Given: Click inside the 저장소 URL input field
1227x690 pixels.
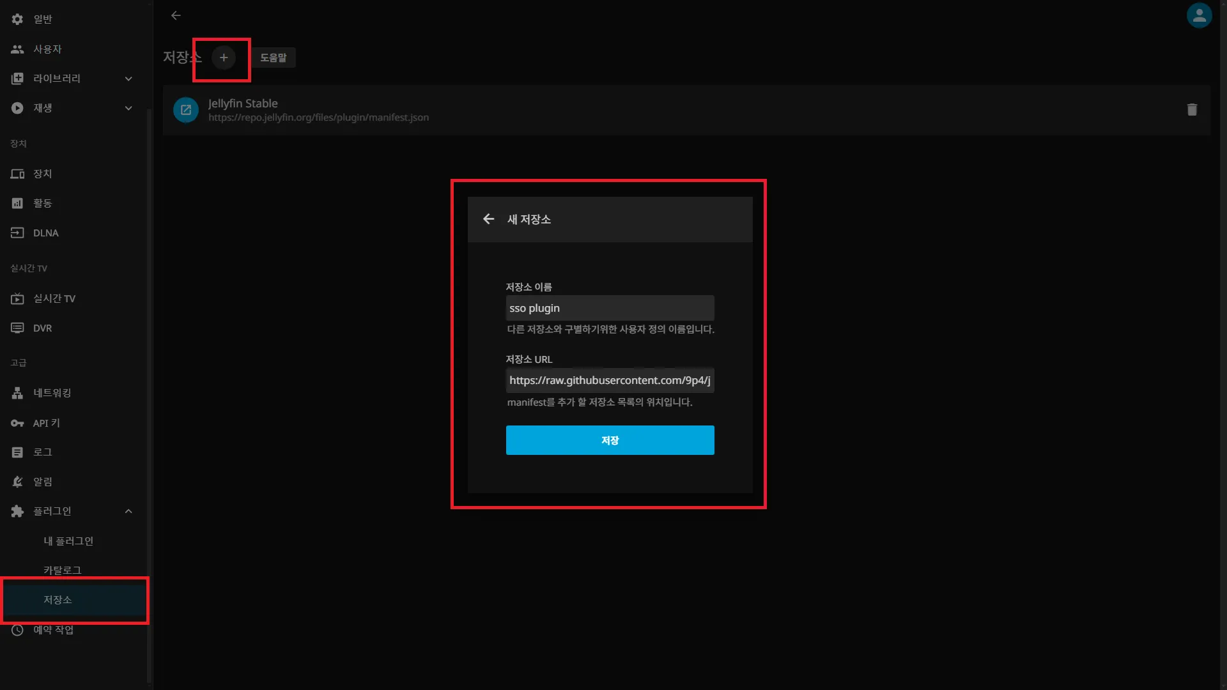Looking at the screenshot, I should (x=609, y=380).
